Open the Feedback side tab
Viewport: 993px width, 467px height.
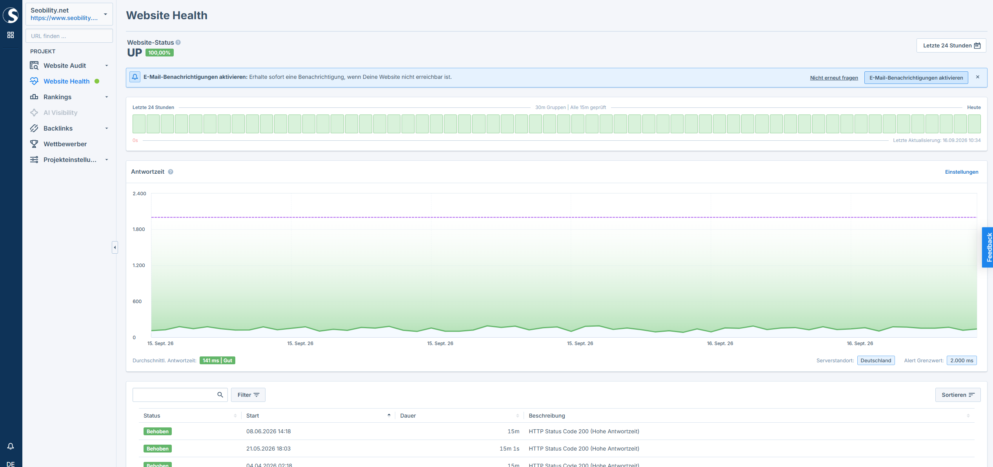pyautogui.click(x=988, y=247)
